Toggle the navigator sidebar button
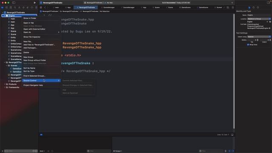 pos(14,3)
